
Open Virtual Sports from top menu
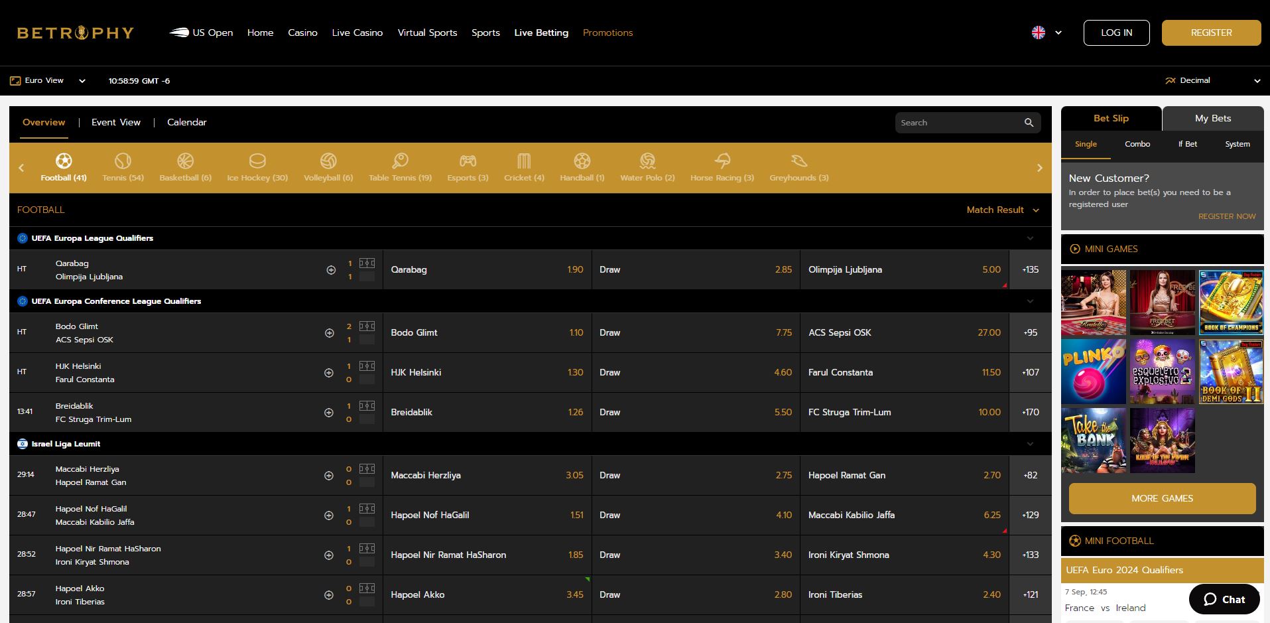427,33
